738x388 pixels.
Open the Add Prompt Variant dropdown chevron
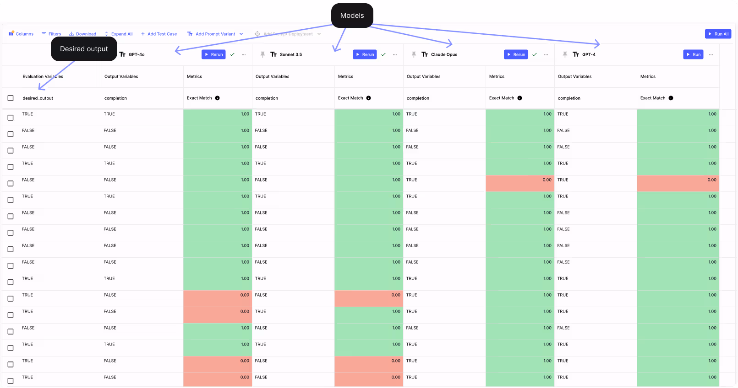pos(241,34)
